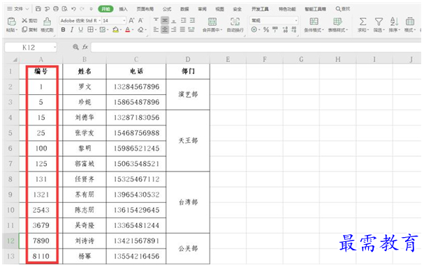
Task: Click the Format (格式) icon
Action: click(x=410, y=22)
